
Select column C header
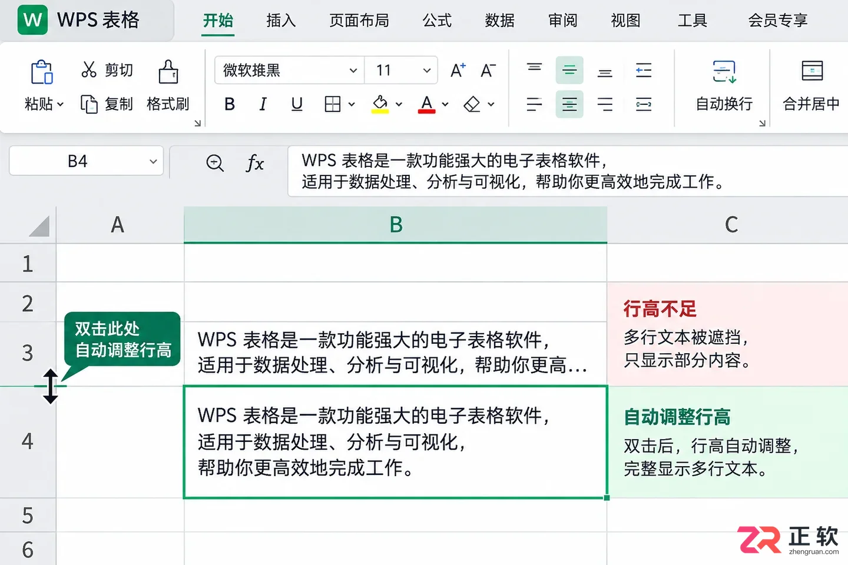728,225
